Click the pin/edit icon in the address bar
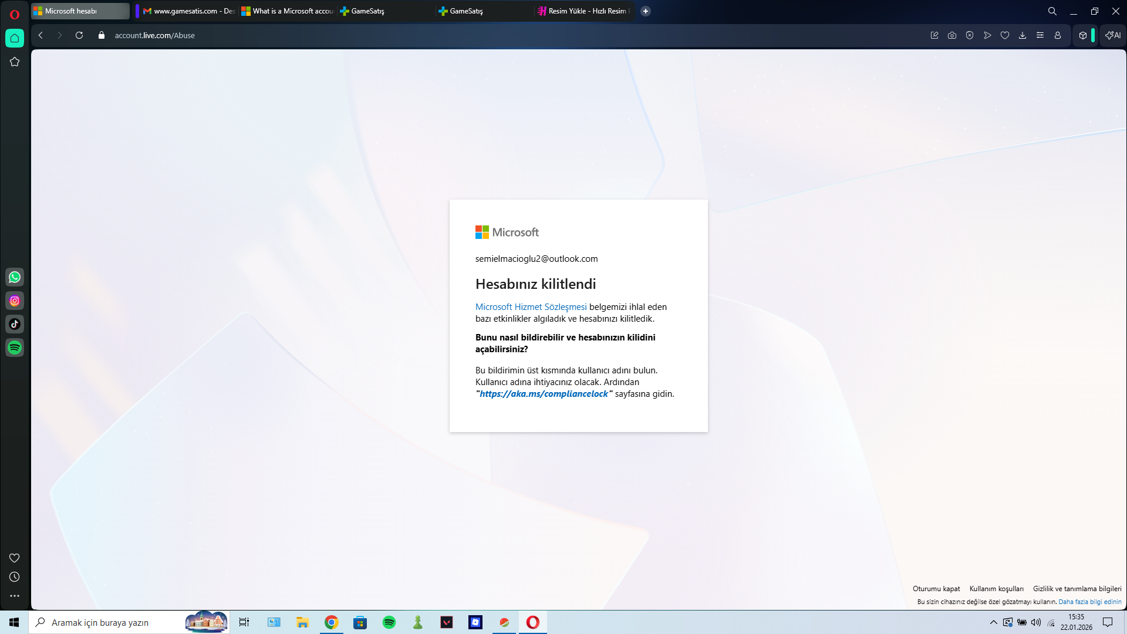Screen dimensions: 1127x634 click(934, 35)
